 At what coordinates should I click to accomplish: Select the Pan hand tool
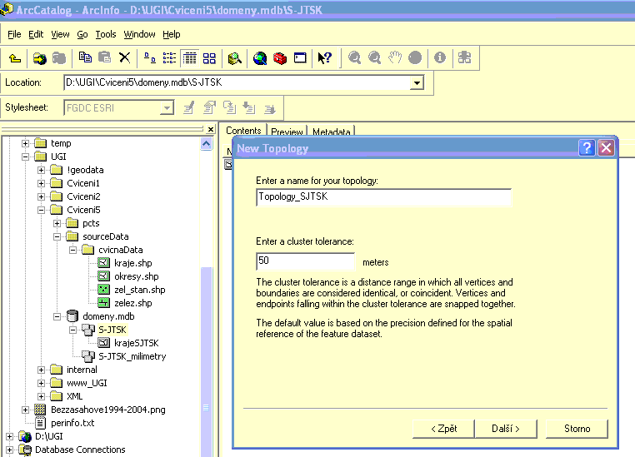click(395, 57)
